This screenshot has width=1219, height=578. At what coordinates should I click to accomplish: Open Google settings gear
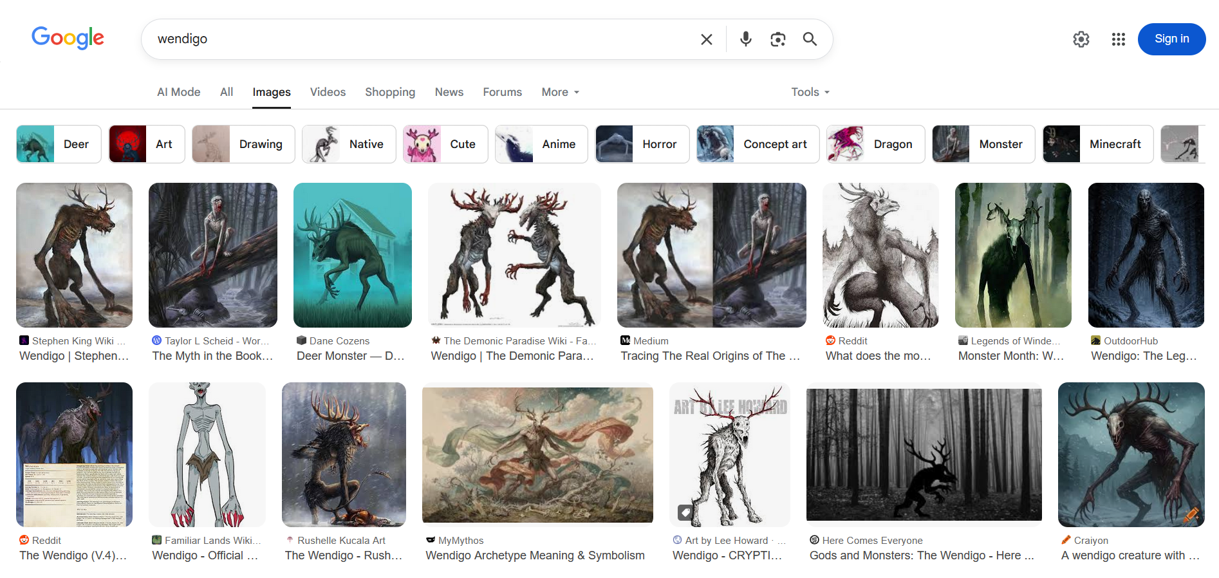(x=1081, y=39)
